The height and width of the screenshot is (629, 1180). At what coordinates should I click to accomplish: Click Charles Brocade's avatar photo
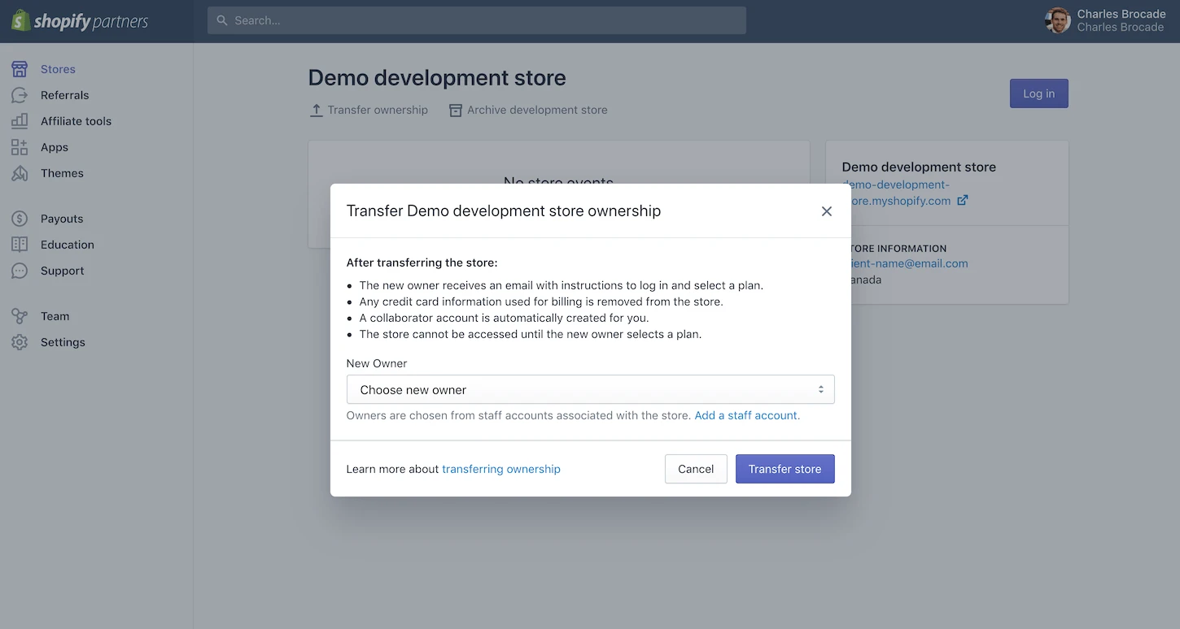1057,20
